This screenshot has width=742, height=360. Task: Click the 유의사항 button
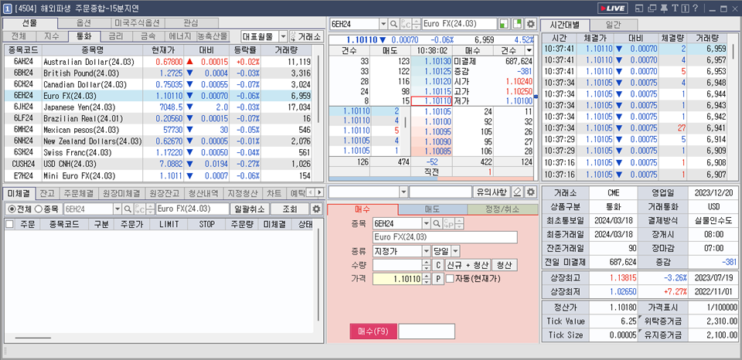[x=492, y=192]
